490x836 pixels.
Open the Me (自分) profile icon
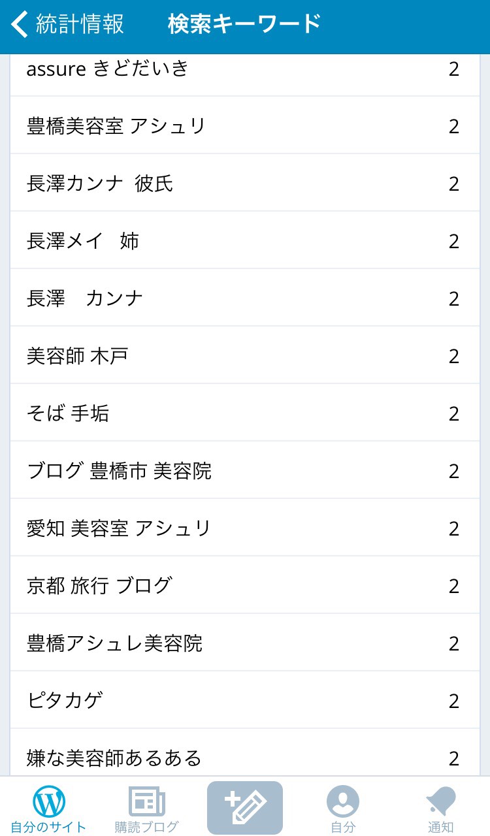343,801
